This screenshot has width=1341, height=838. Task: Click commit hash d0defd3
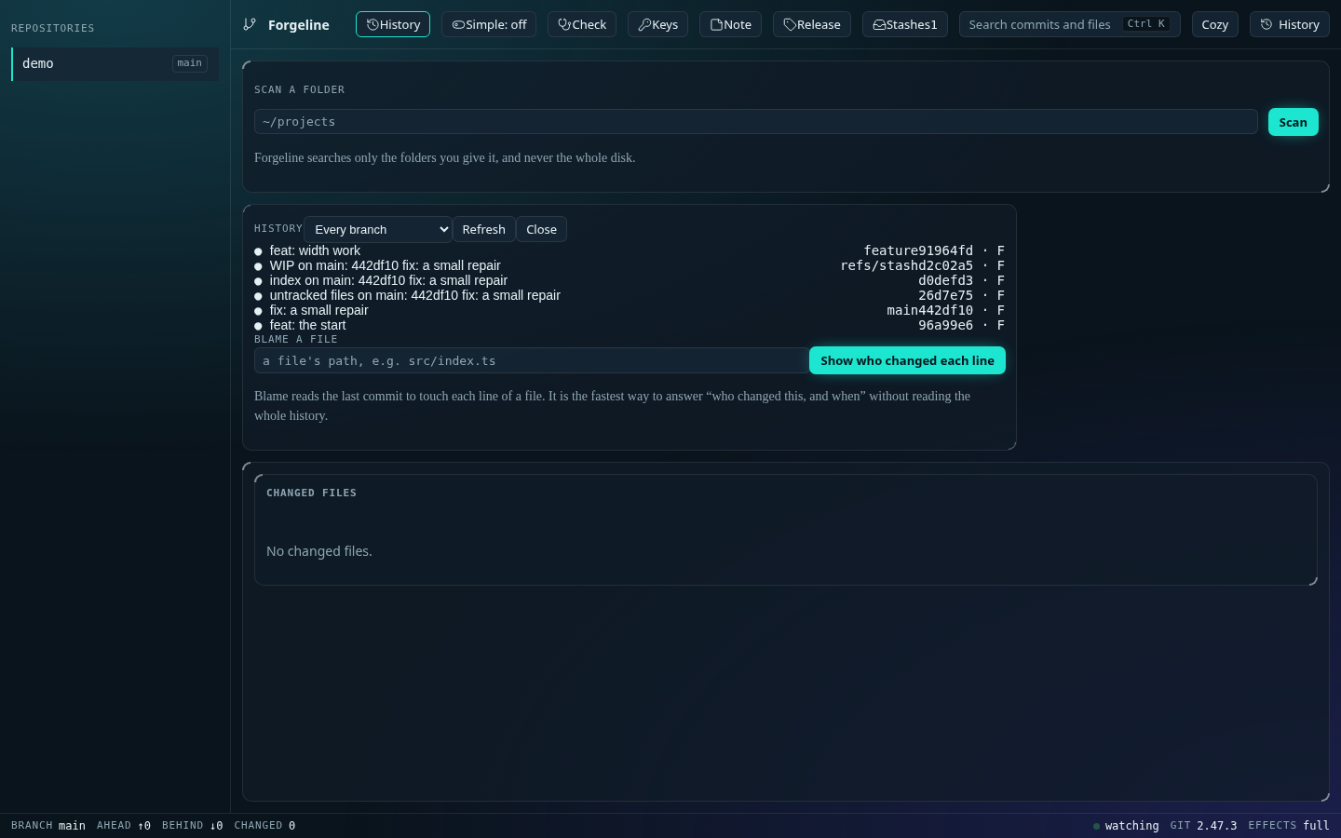(x=945, y=280)
